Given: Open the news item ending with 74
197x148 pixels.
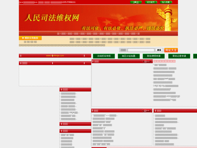Looking at the screenshot, I should [164, 100].
